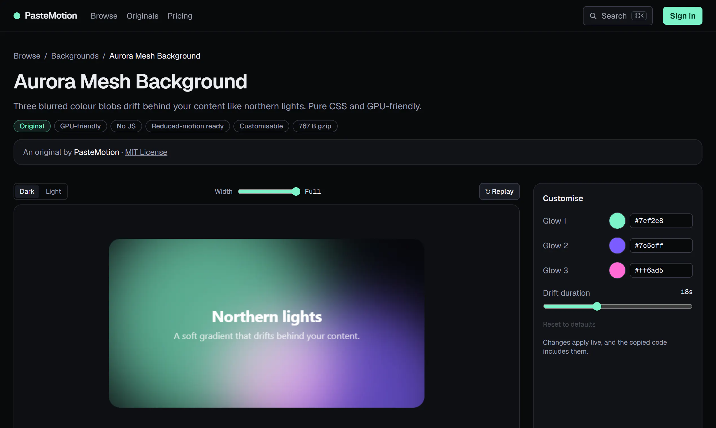This screenshot has width=716, height=428.
Task: Switch preview to Light mode
Action: tap(53, 191)
